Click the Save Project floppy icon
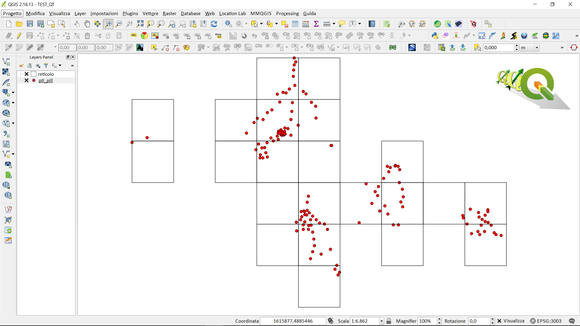The width and height of the screenshot is (580, 326). pyautogui.click(x=30, y=24)
